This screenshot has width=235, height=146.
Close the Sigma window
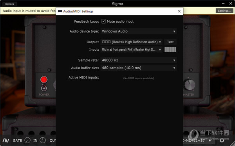[231, 3]
